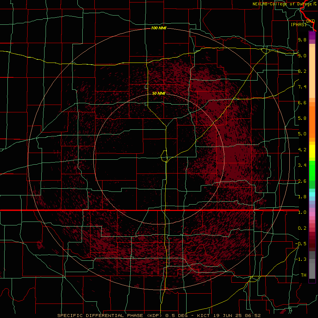Click the KICT radar site identifier
The height and width of the screenshot is (318, 318).
(204, 316)
